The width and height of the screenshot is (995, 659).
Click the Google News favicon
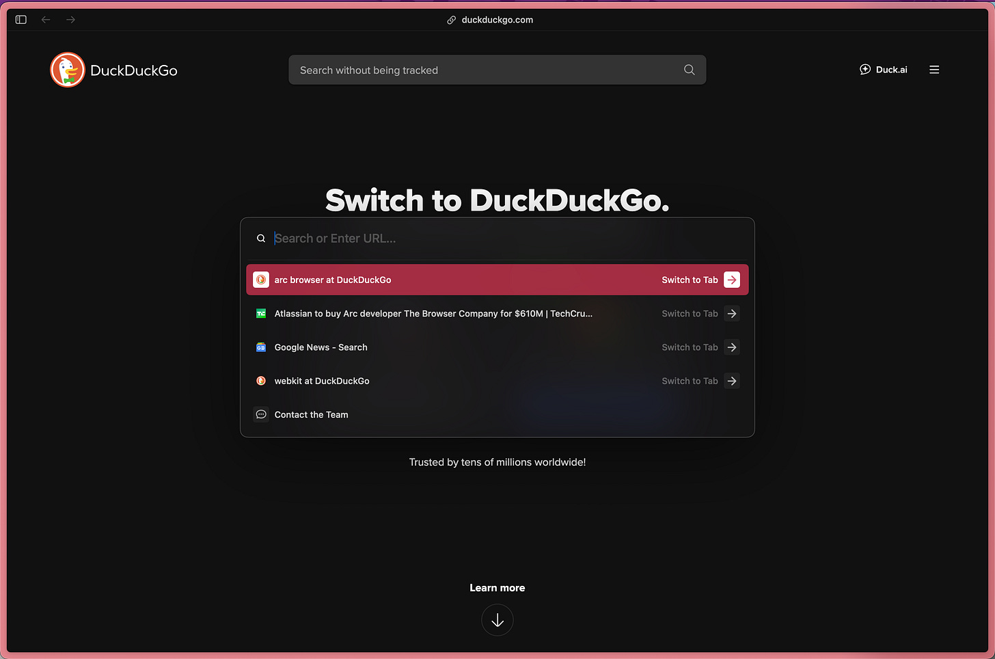[x=261, y=347]
